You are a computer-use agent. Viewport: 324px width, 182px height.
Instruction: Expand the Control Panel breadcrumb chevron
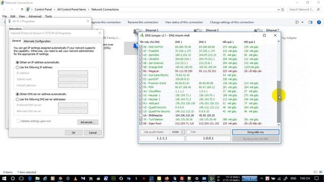(x=54, y=10)
